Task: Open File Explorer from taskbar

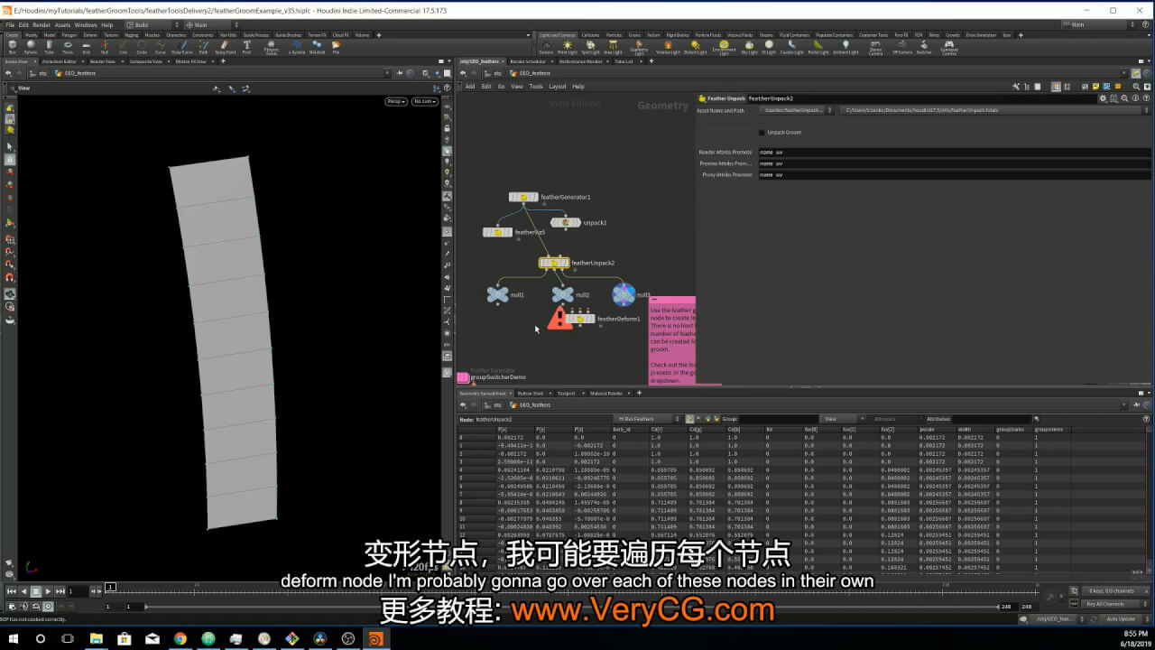Action: point(96,638)
